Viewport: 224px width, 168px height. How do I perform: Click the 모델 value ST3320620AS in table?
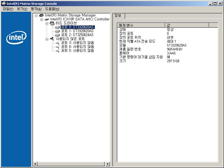[x=177, y=45]
